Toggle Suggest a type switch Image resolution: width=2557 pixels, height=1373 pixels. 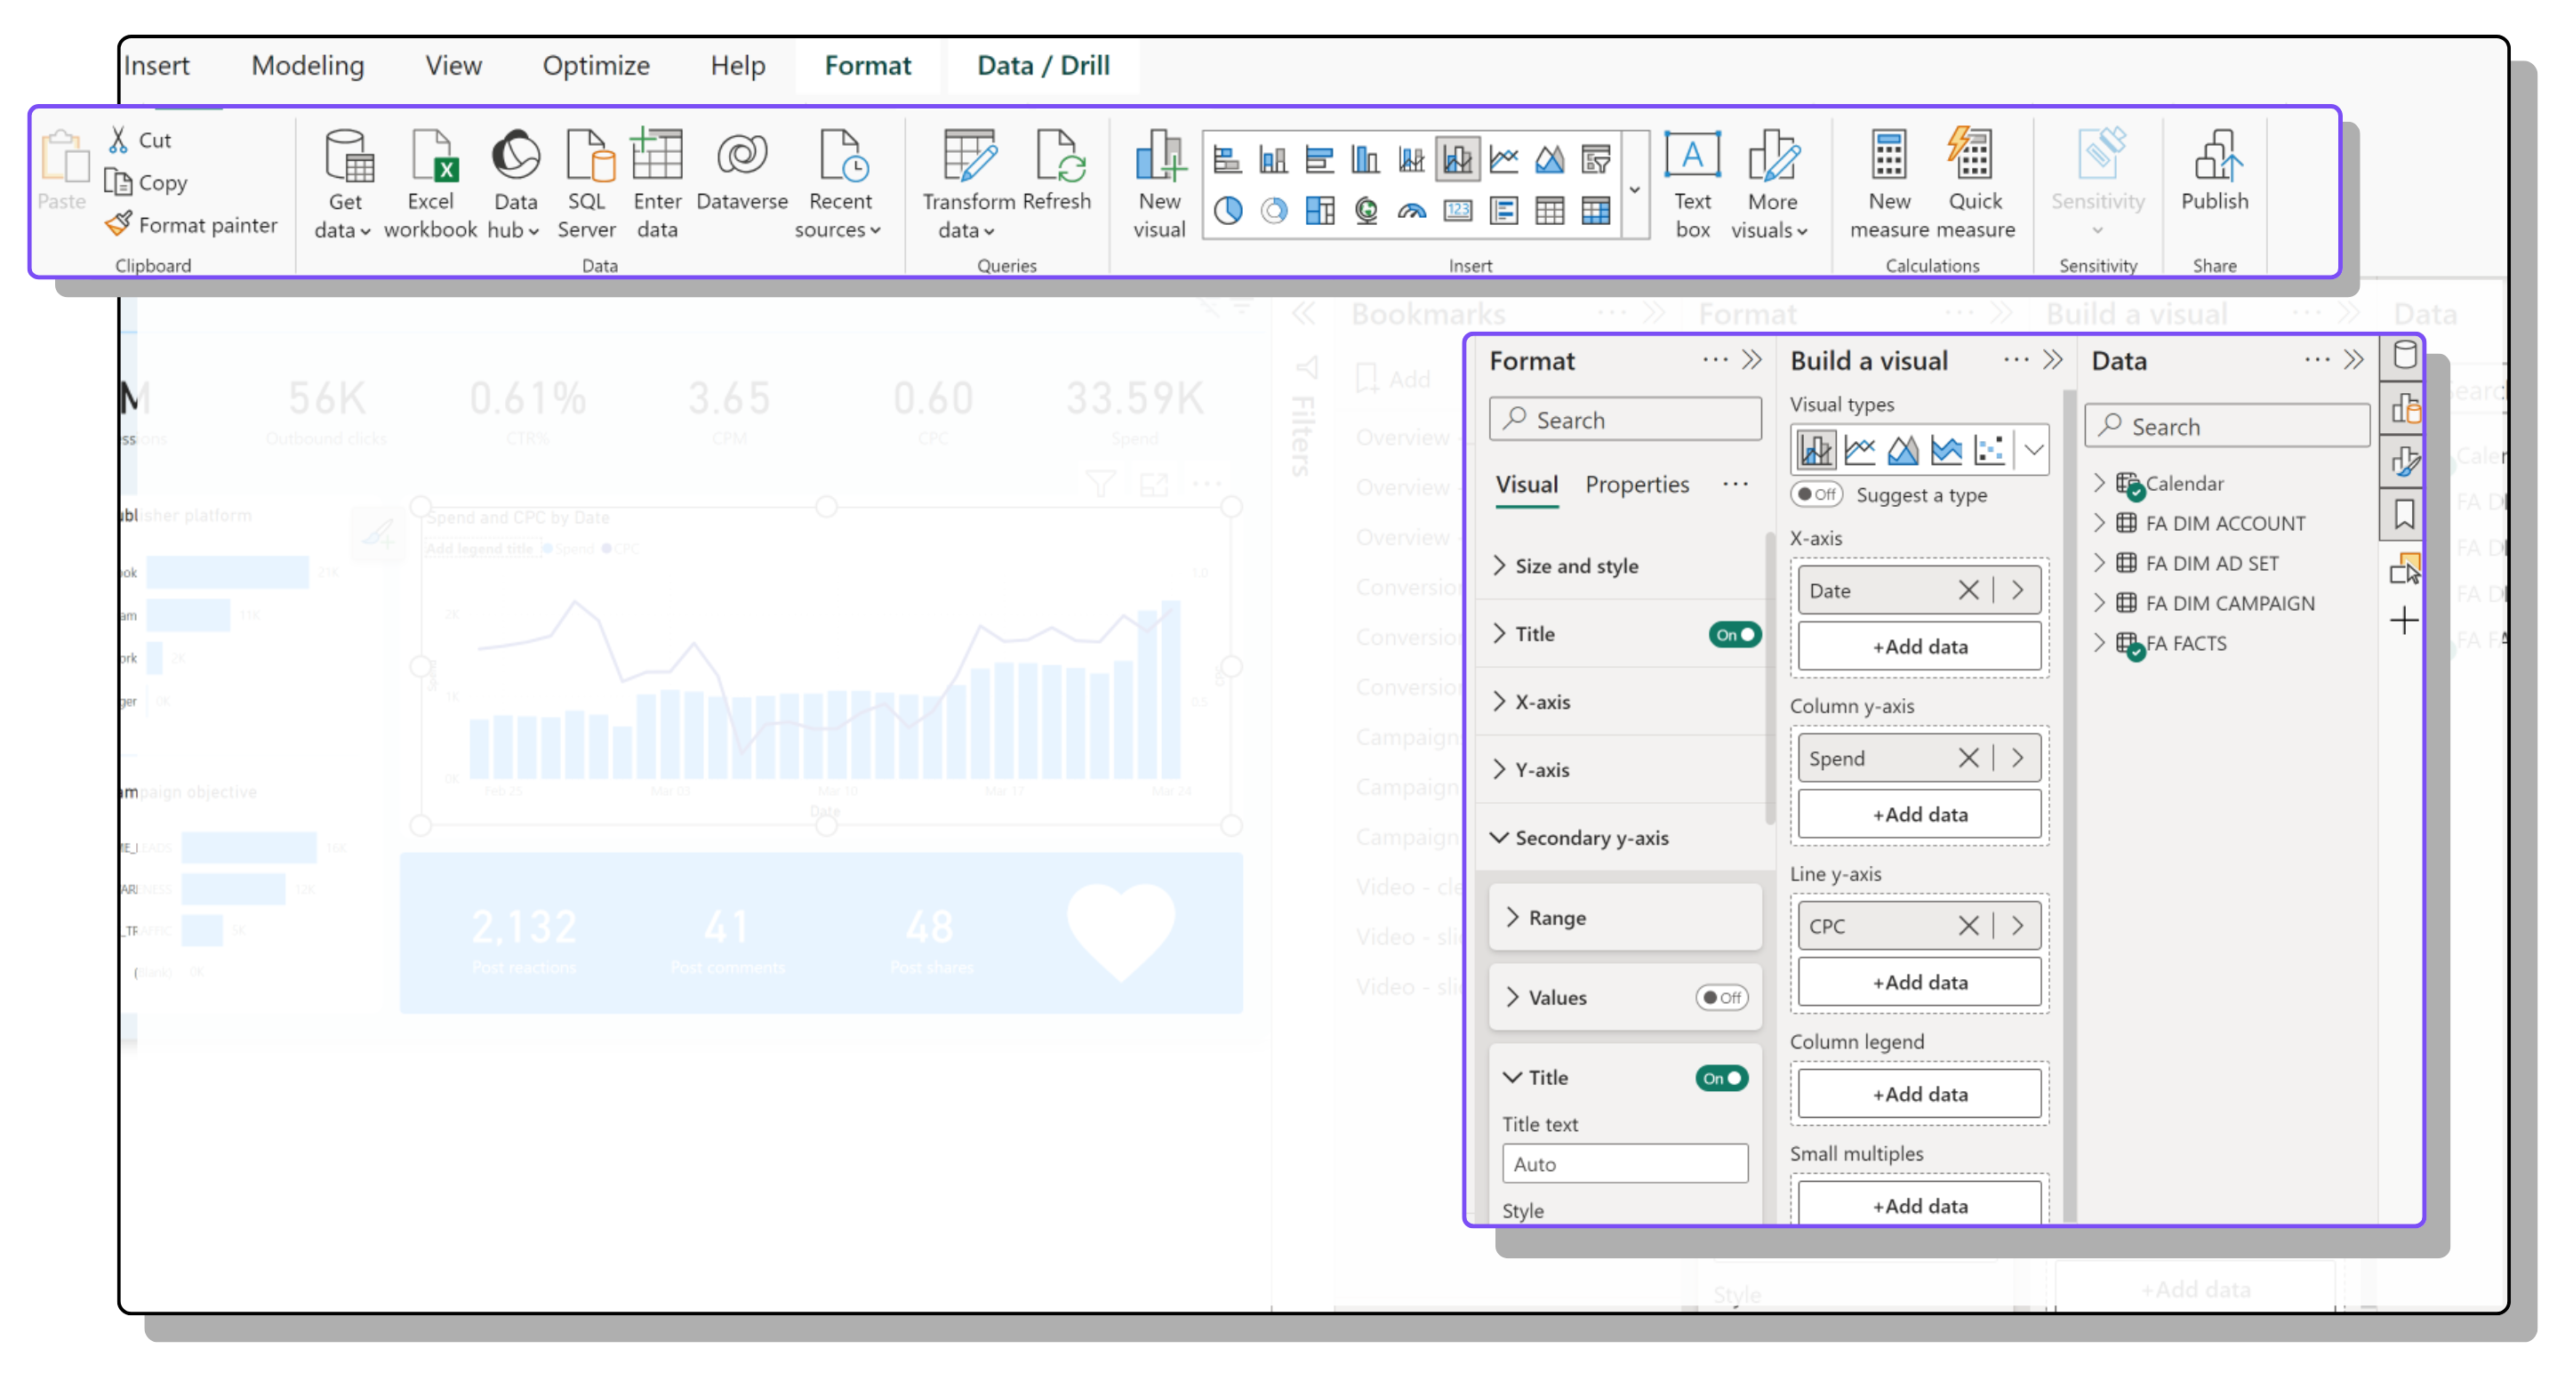(x=1816, y=494)
